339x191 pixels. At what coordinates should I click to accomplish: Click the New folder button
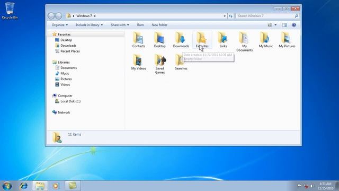coord(159,25)
